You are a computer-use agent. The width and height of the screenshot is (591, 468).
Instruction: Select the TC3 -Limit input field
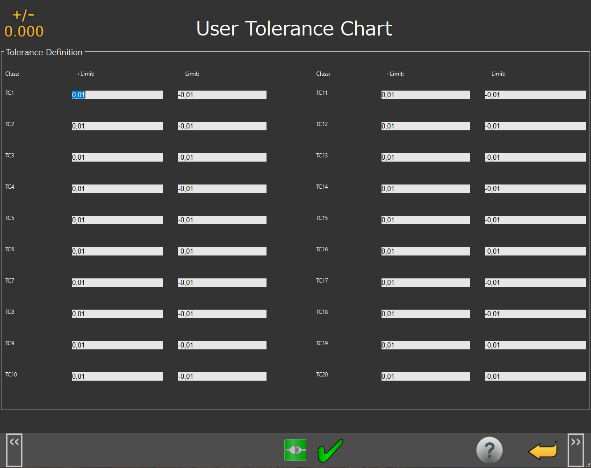click(x=222, y=157)
